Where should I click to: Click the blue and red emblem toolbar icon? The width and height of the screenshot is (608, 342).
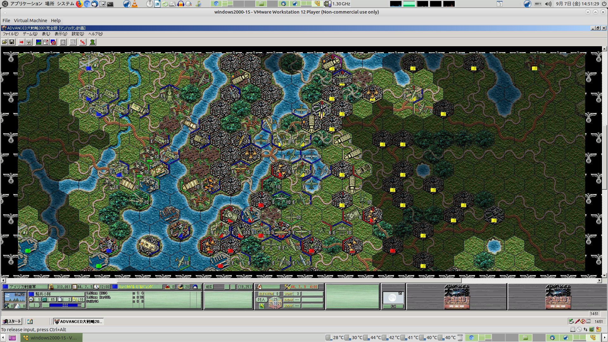53,42
